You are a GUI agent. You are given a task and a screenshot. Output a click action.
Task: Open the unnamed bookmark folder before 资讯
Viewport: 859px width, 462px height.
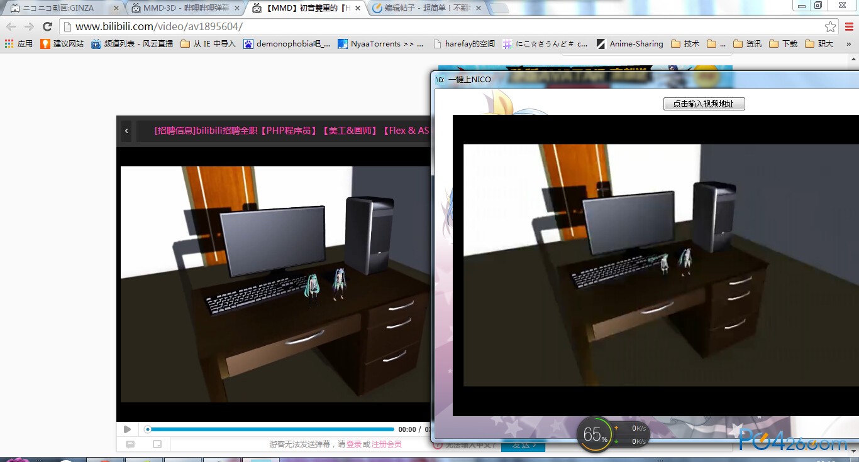point(716,44)
